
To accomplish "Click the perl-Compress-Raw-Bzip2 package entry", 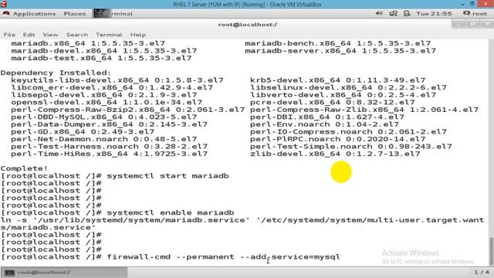I will coord(128,110).
